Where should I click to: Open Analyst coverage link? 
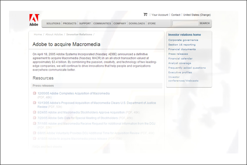(x=179, y=63)
